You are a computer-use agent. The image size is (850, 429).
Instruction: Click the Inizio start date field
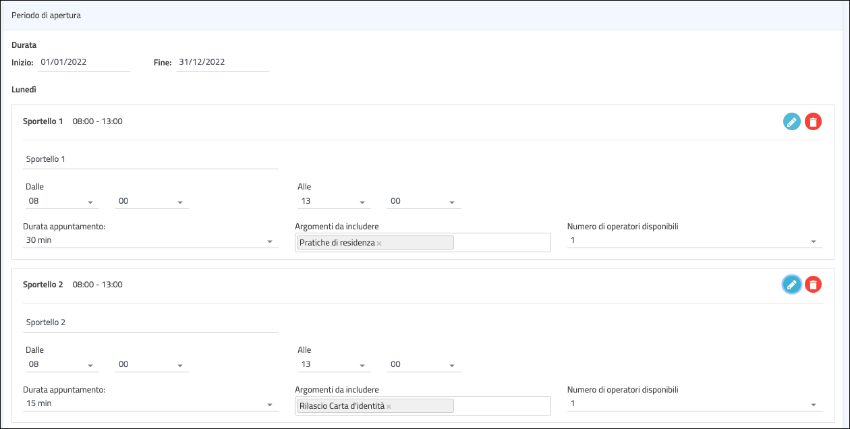(84, 63)
